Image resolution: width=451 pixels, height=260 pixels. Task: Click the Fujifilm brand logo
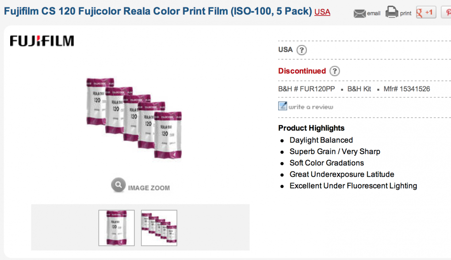[42, 41]
